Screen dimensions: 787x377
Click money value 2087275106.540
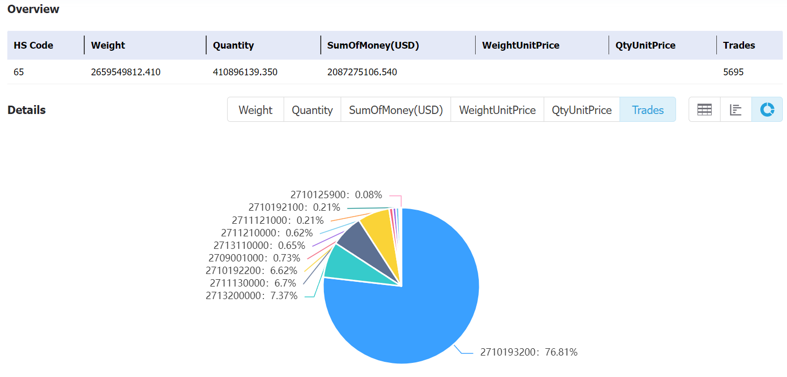[x=362, y=72]
